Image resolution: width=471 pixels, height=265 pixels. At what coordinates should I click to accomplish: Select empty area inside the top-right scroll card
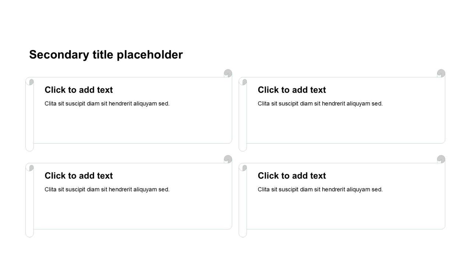click(346, 125)
